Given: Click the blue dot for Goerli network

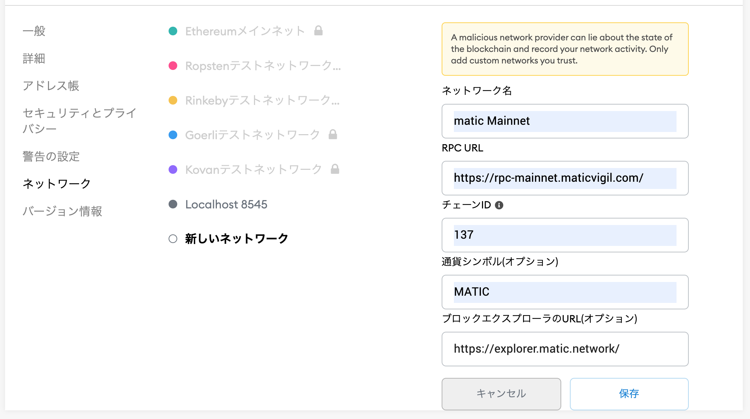Looking at the screenshot, I should (x=173, y=135).
